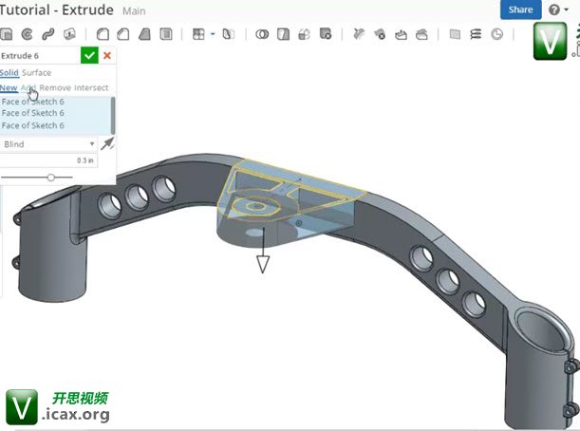Select the Intersect operation option
This screenshot has width=580, height=431.
tap(91, 87)
